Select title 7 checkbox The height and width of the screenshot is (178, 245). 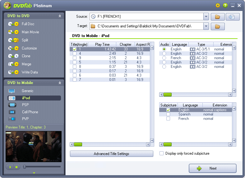point(75,80)
